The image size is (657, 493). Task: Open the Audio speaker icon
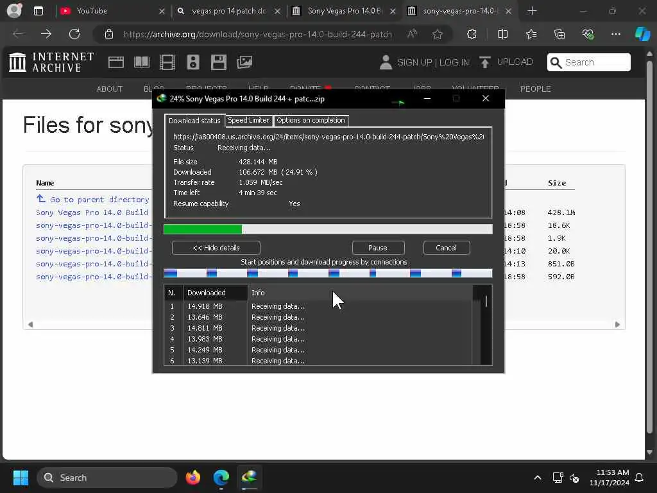click(192, 62)
